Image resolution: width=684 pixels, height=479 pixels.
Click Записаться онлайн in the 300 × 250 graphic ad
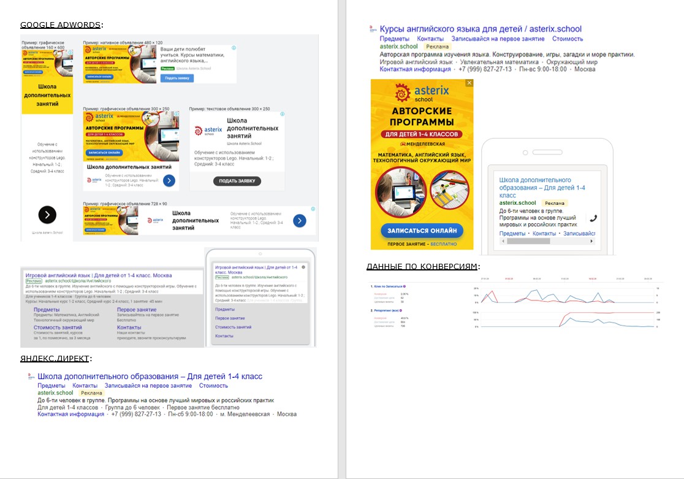point(104,153)
